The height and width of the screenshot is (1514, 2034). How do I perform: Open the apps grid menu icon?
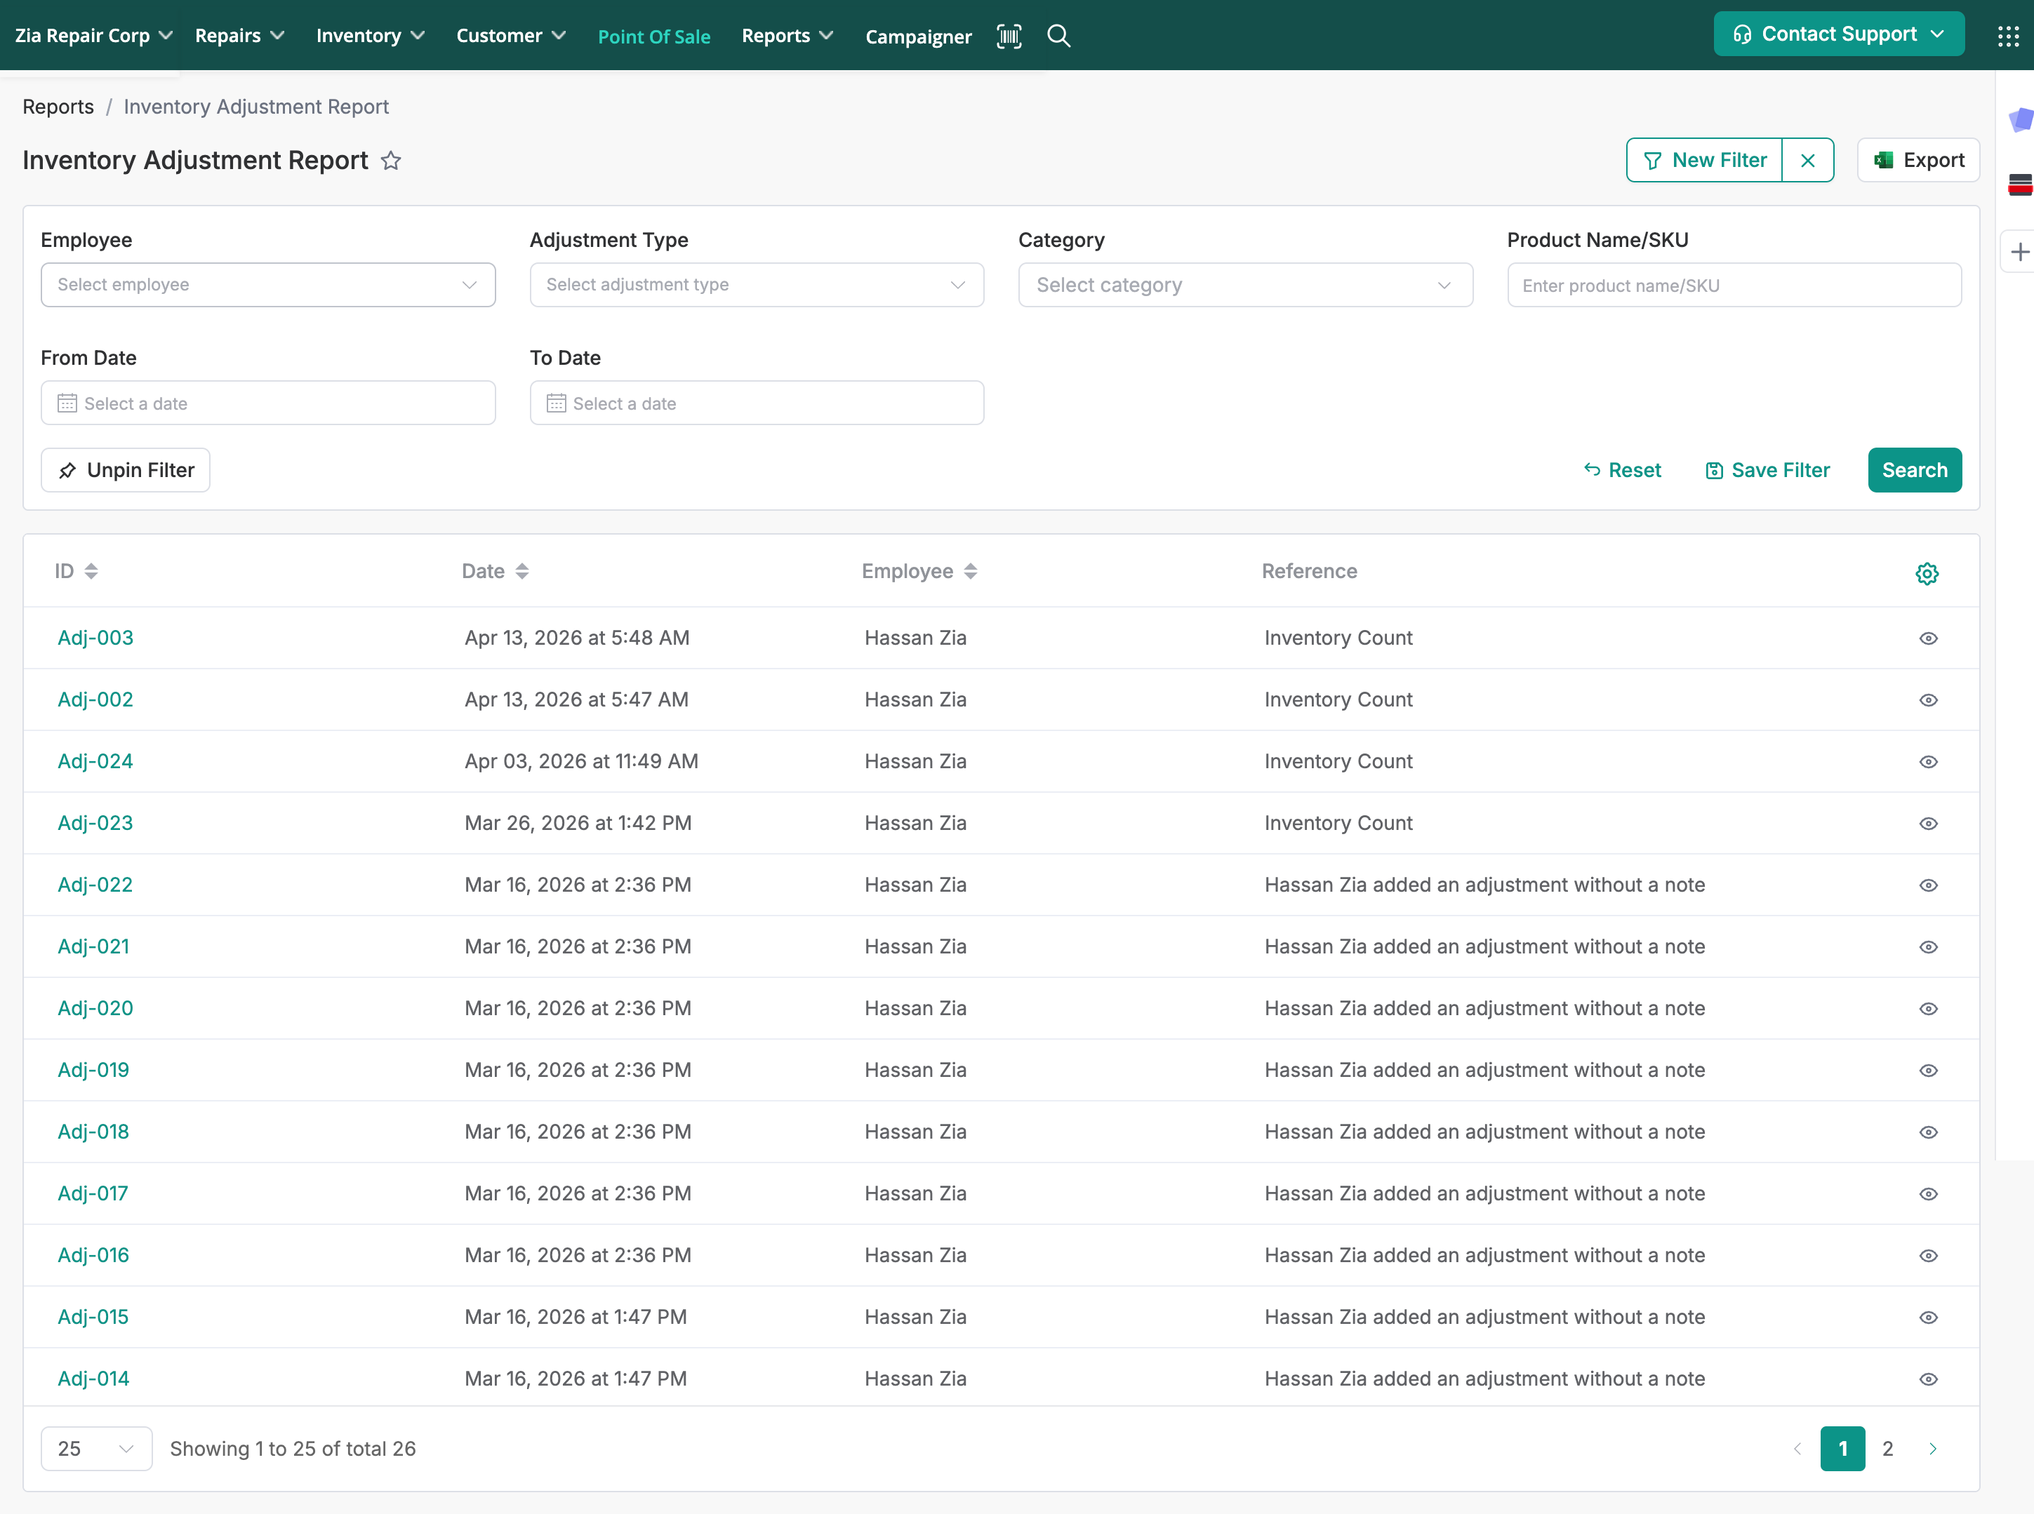click(2007, 36)
